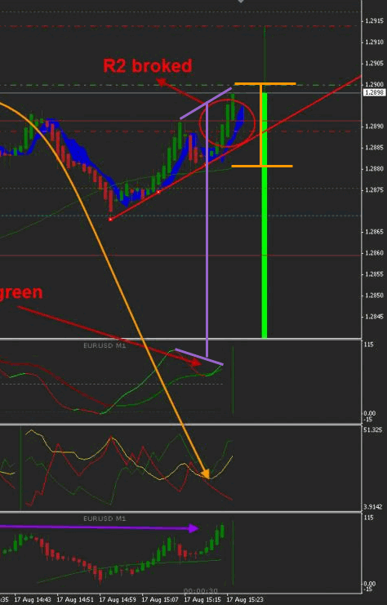This screenshot has height=605, width=387.
Task: Select the orange top horizontal bracket line
Action: click(265, 84)
